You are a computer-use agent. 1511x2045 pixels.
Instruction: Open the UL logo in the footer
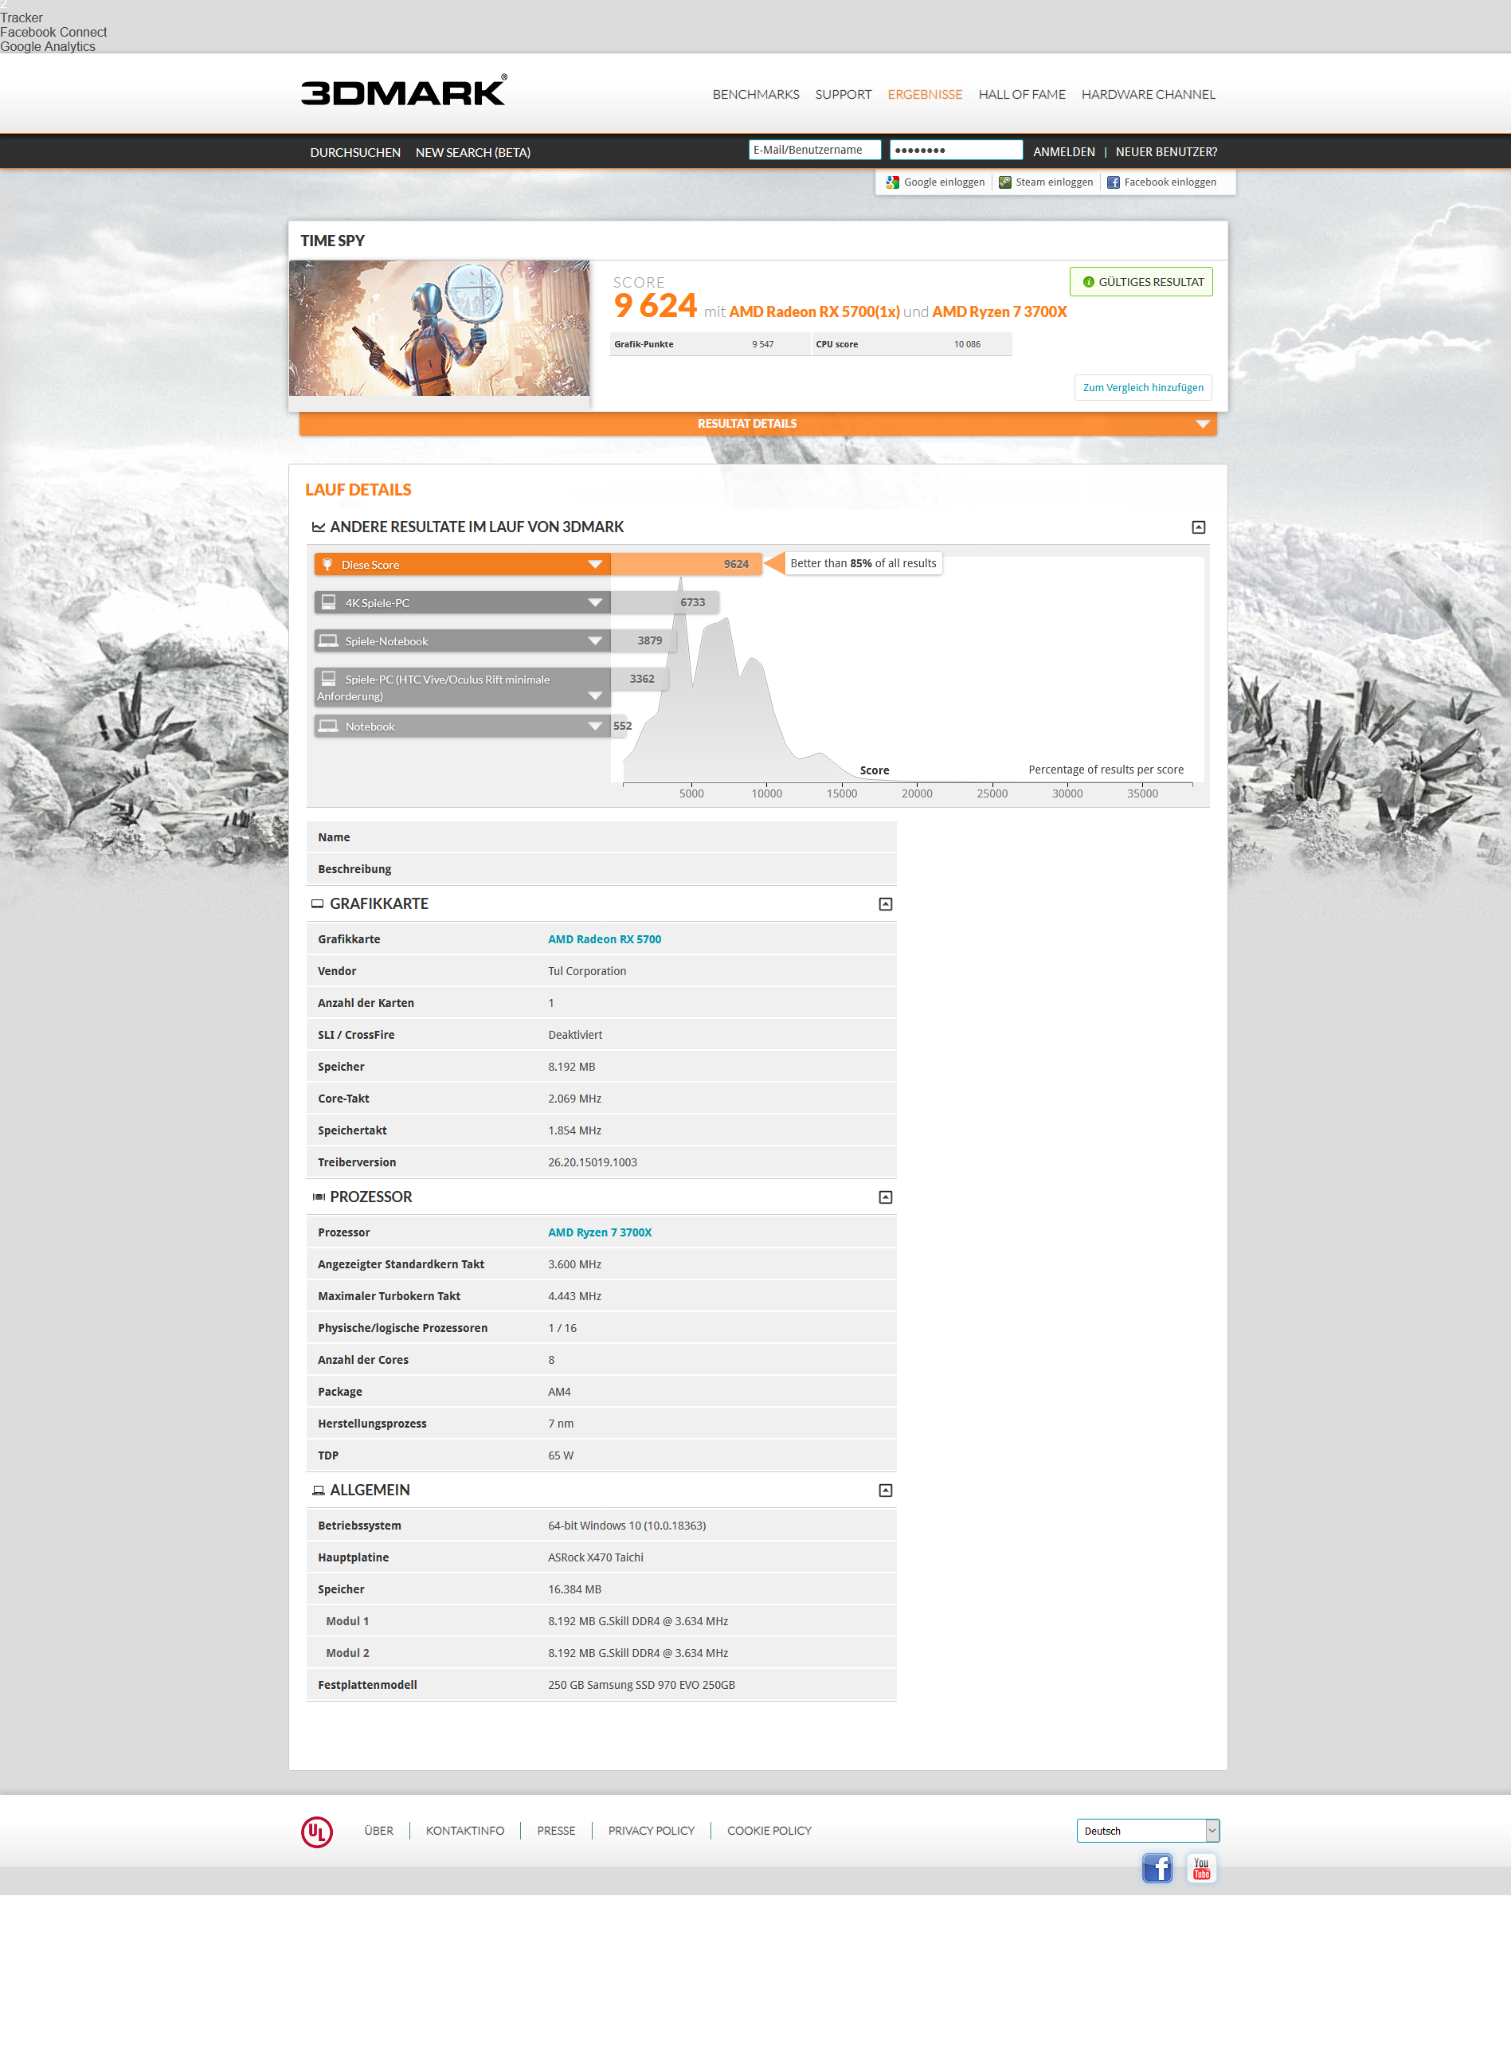click(x=316, y=1831)
